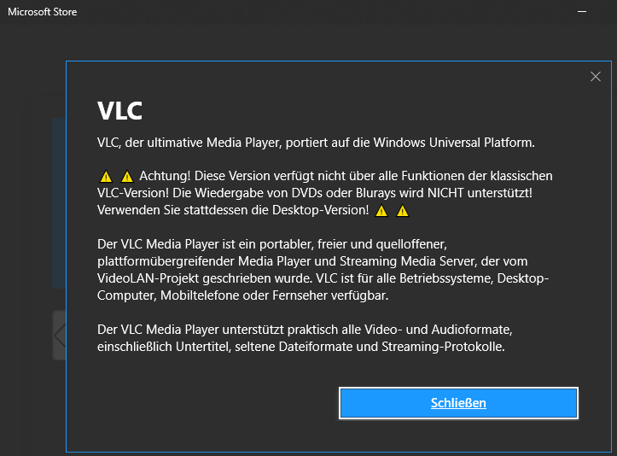
Task: Click the Schließen button
Action: pyautogui.click(x=458, y=403)
